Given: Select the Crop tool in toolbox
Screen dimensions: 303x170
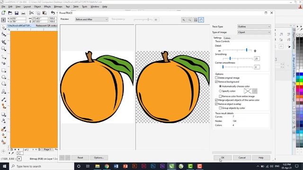Looking at the screenshot, I should point(3,42).
